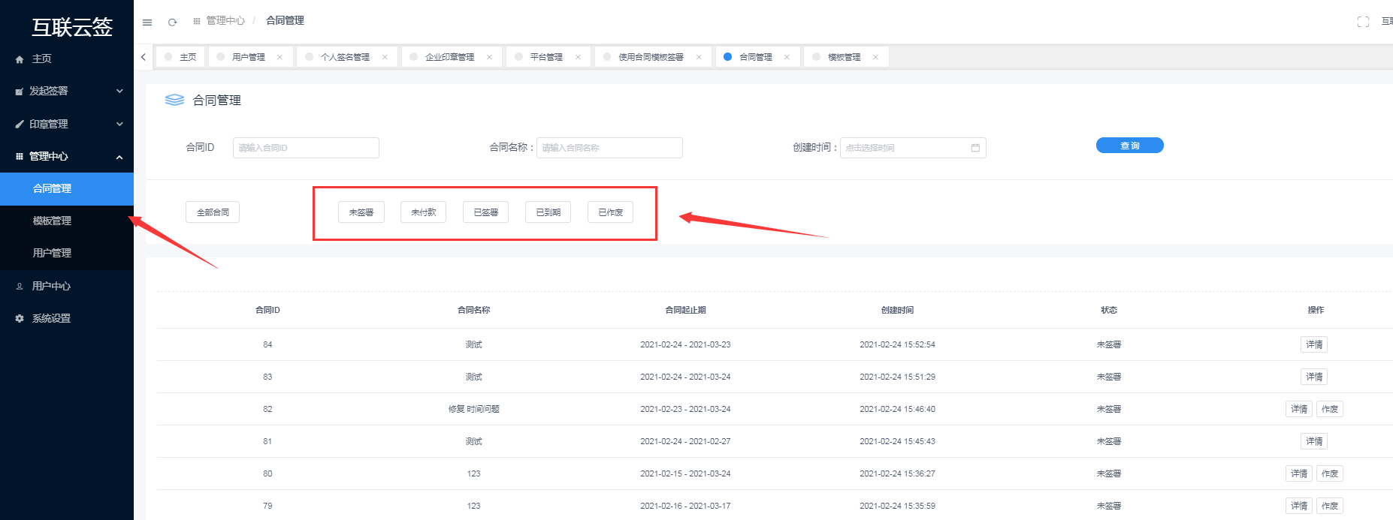Click the grid icon in the breadcrumb
1393x520 pixels.
coord(197,21)
